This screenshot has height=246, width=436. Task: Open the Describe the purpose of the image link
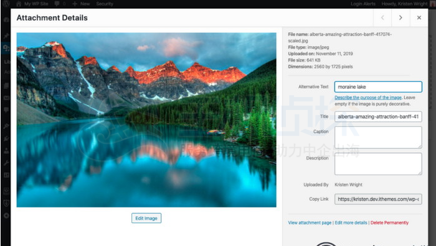[x=368, y=98]
